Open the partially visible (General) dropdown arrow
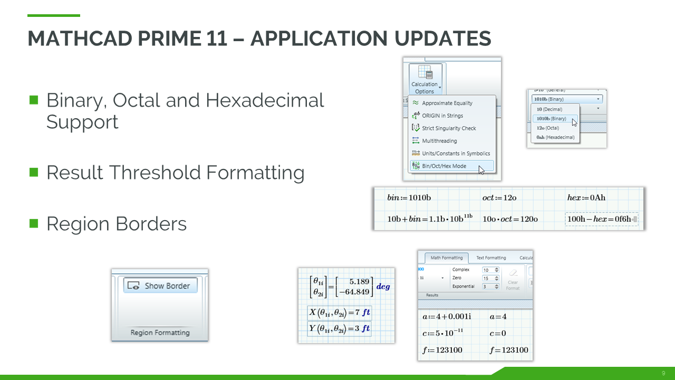 point(598,91)
